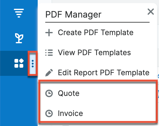This screenshot has height=126, width=159.
Task: Close the PDF Manager flyout menu
Action: (x=151, y=12)
